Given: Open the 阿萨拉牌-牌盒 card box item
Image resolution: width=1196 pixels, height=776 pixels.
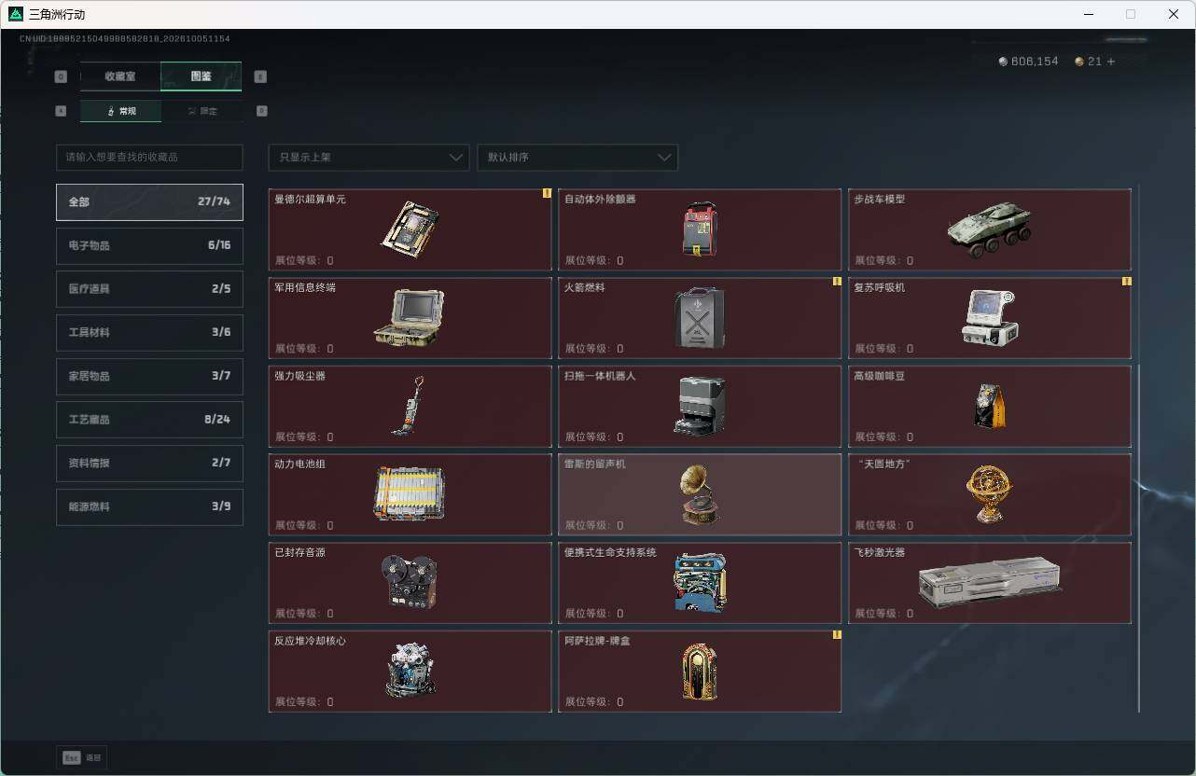Looking at the screenshot, I should (700, 672).
